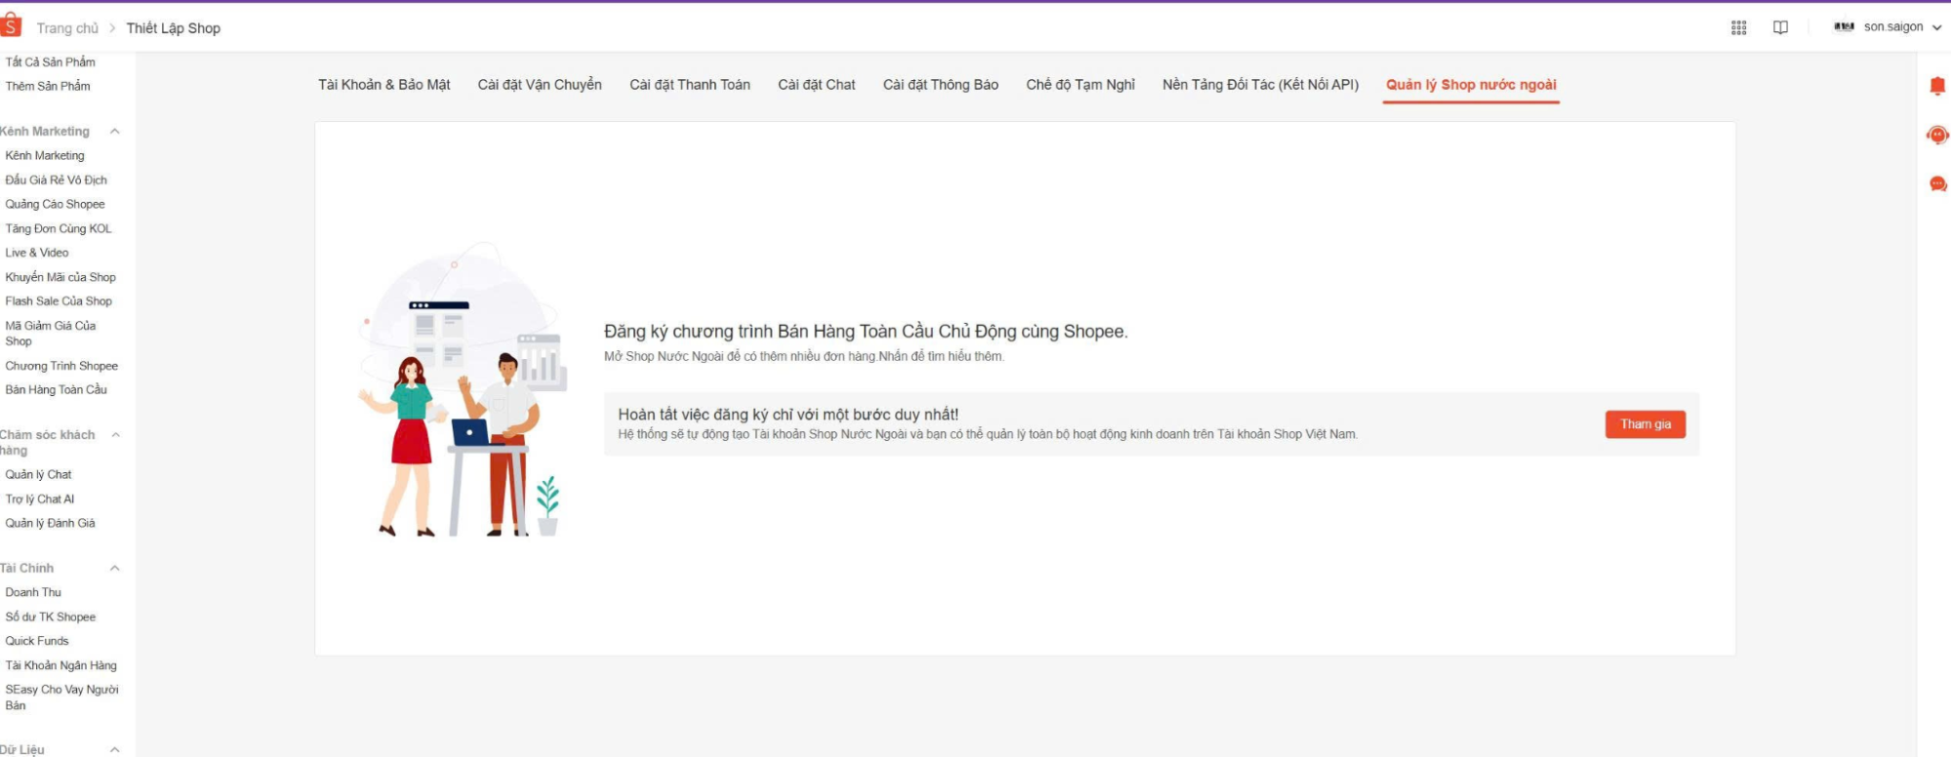Open the chat bubble icon
Screen dimensions: 1951x757
(1937, 184)
